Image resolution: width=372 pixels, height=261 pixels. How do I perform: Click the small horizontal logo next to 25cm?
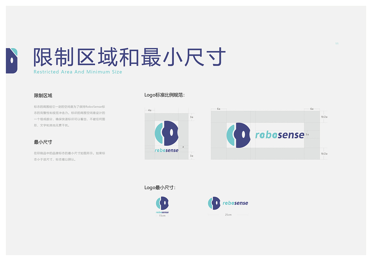pyautogui.click(x=228, y=203)
